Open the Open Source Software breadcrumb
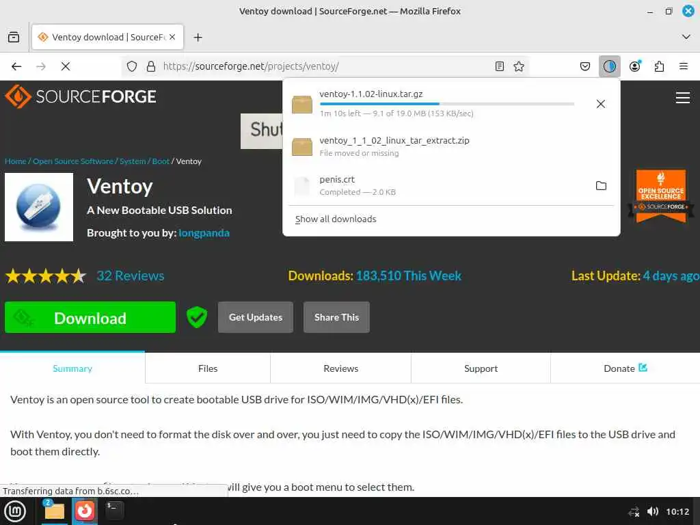Screen dimensions: 700x525 pyautogui.click(x=72, y=161)
